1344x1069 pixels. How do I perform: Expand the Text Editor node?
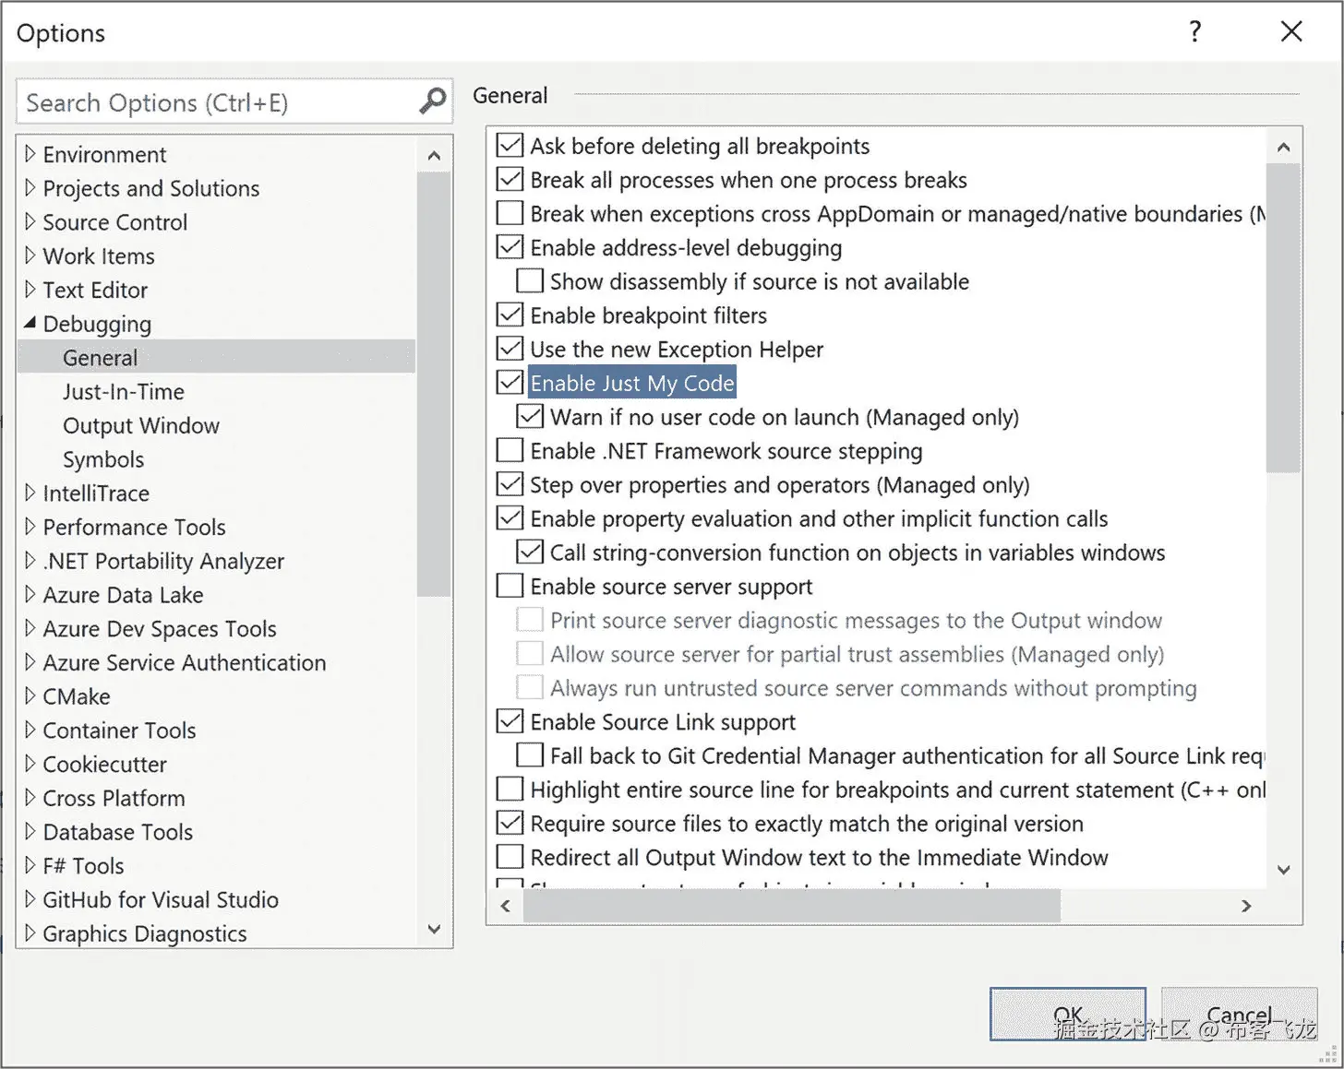[x=30, y=290]
